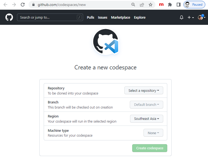The width and height of the screenshot is (208, 162).
Task: Open the 'None' machine type dropdown
Action: tap(153, 133)
